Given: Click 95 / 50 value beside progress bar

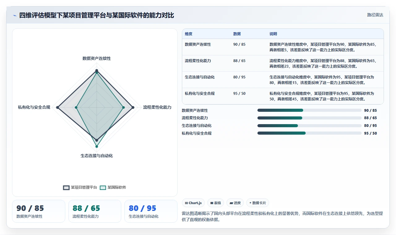Looking at the screenshot, I should point(370,133).
